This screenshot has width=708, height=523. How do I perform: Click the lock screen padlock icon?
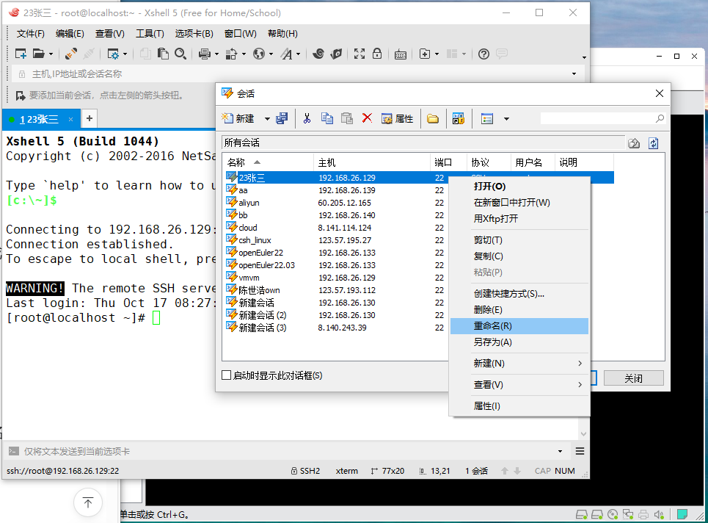point(377,54)
